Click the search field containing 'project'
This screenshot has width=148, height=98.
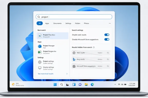click(x=74, y=17)
